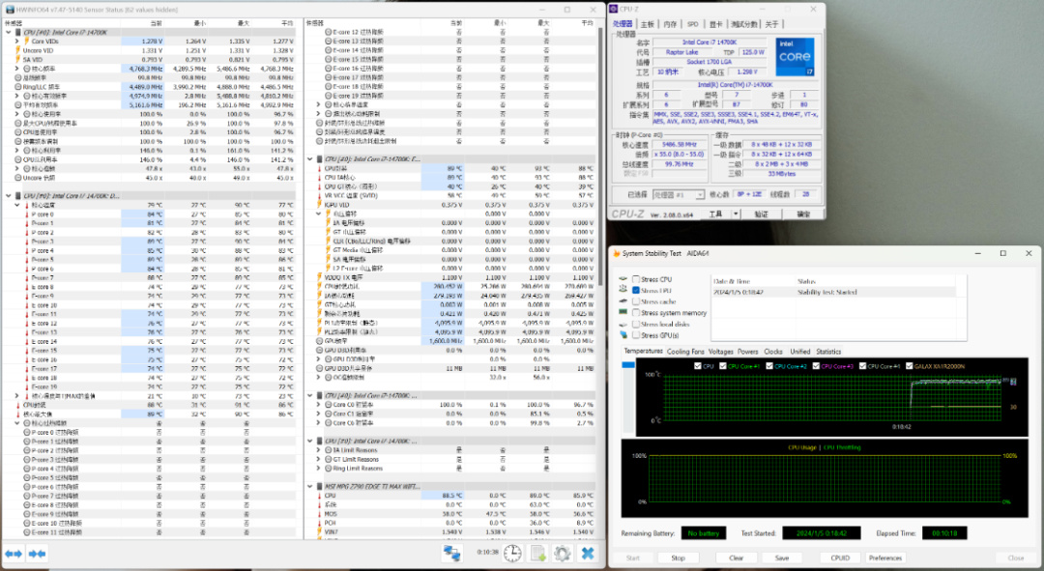Switch to the SPD tab in CPU-Z
1044x571 pixels.
tap(693, 24)
